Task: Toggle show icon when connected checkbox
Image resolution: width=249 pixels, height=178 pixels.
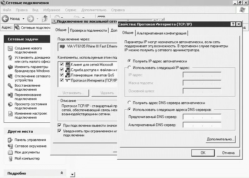Action: [x=59, y=125]
